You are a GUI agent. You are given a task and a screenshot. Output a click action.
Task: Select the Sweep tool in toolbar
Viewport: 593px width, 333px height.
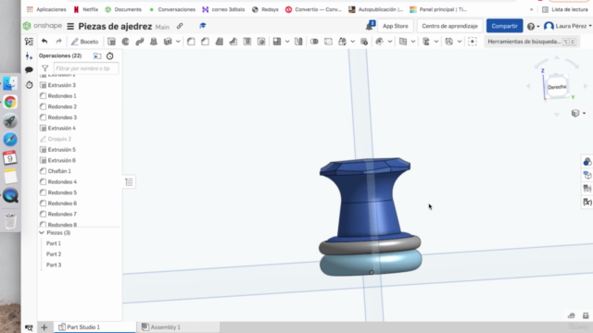coord(140,42)
